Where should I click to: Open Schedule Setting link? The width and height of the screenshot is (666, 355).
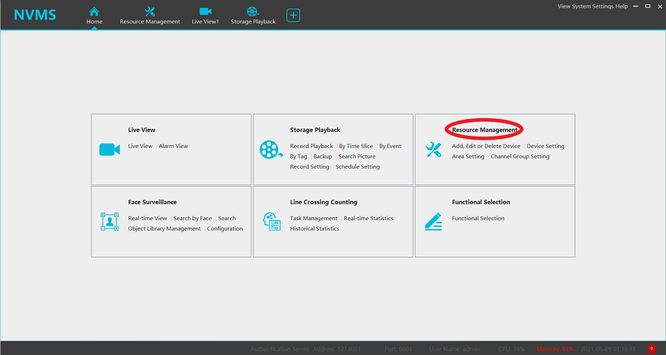[358, 167]
